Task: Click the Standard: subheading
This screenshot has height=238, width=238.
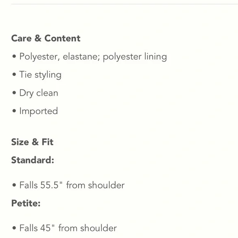Action: point(33,160)
